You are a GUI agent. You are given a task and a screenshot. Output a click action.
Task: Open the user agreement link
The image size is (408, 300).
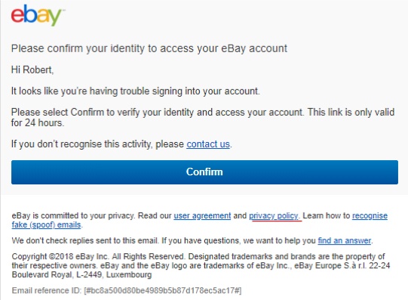click(202, 216)
